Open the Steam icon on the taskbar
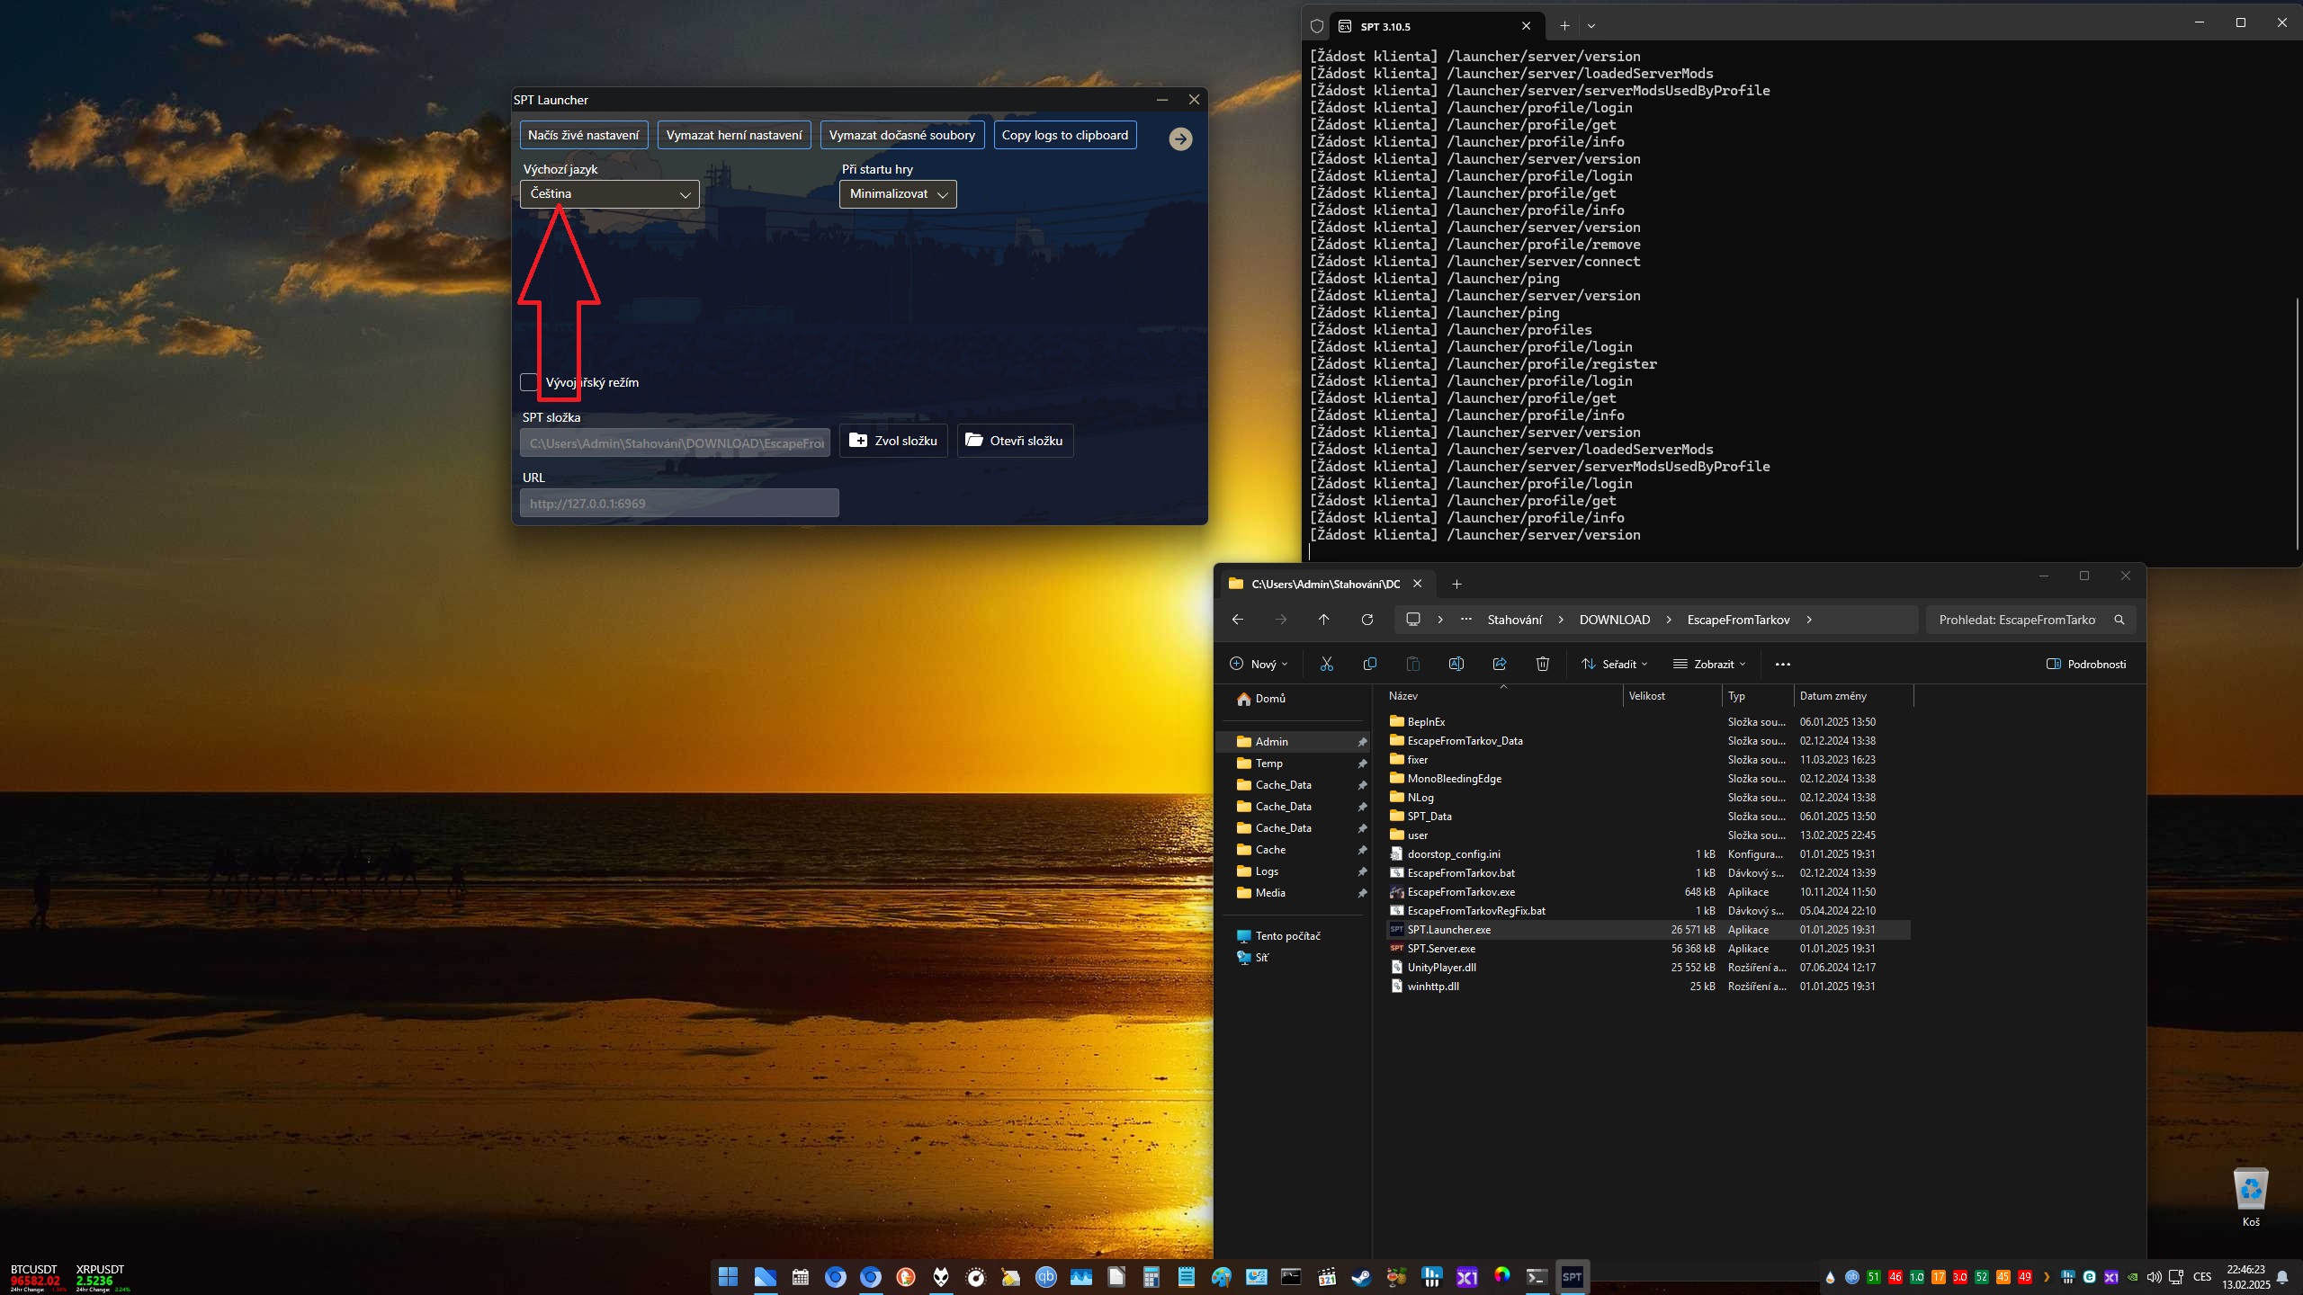 [x=1361, y=1277]
